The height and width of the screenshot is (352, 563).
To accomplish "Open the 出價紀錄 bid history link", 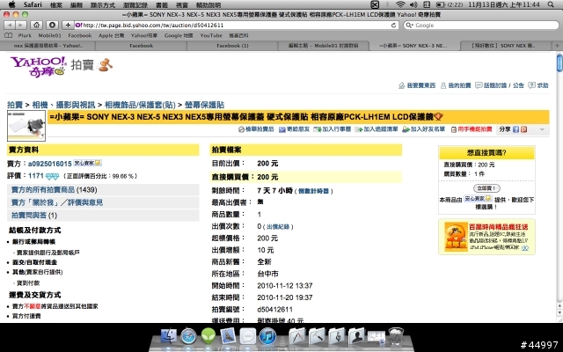I will click(278, 227).
